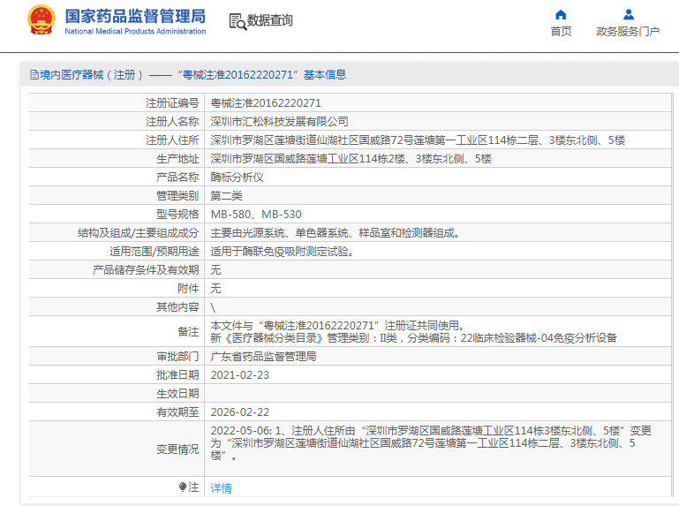Click the 型号规格 label

coord(177,215)
